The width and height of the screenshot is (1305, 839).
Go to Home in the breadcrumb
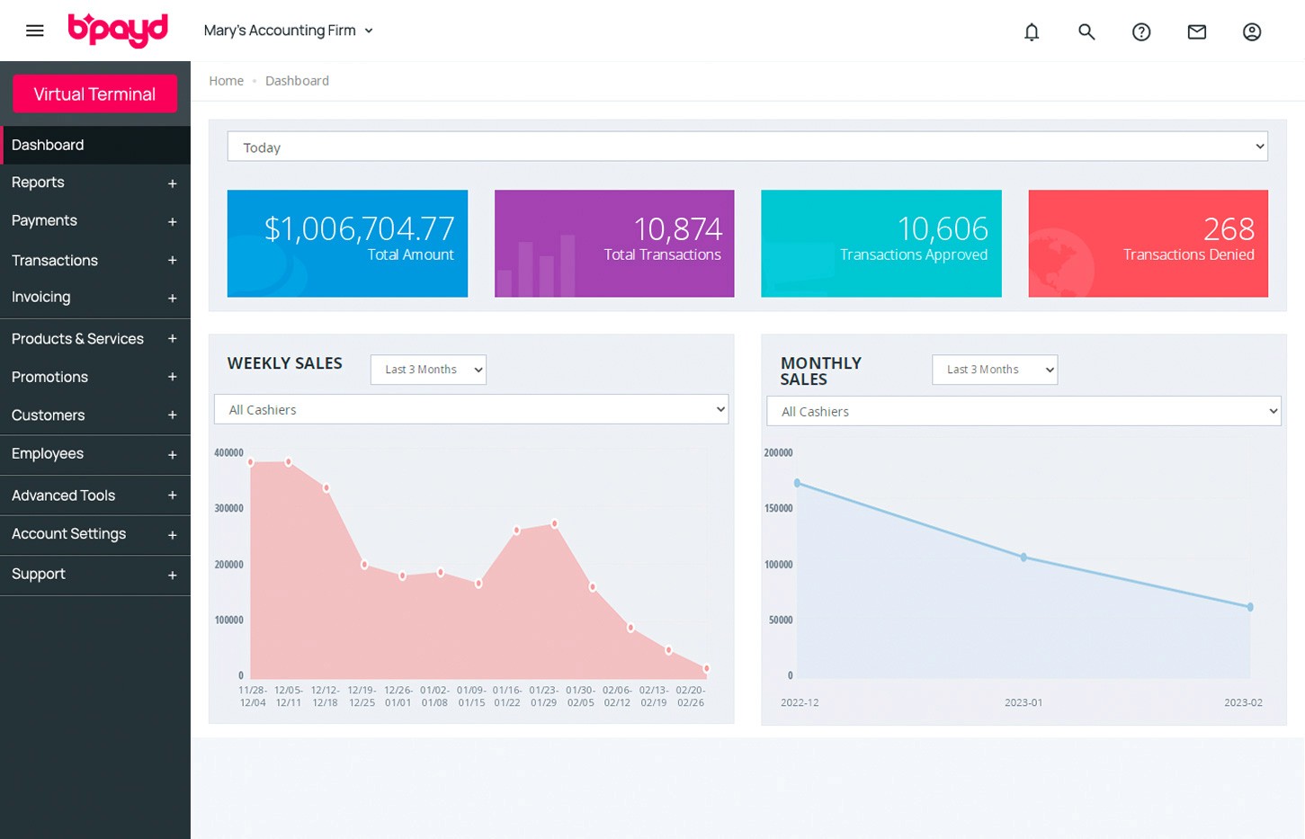pos(226,81)
